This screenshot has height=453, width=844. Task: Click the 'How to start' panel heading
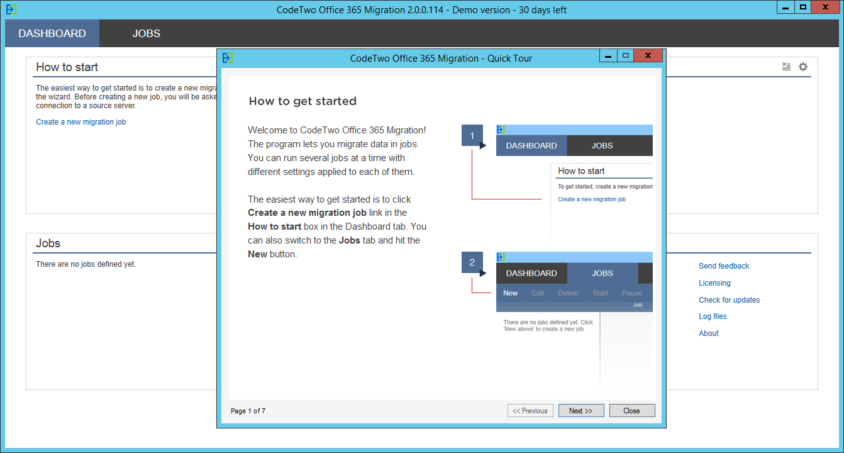point(67,67)
